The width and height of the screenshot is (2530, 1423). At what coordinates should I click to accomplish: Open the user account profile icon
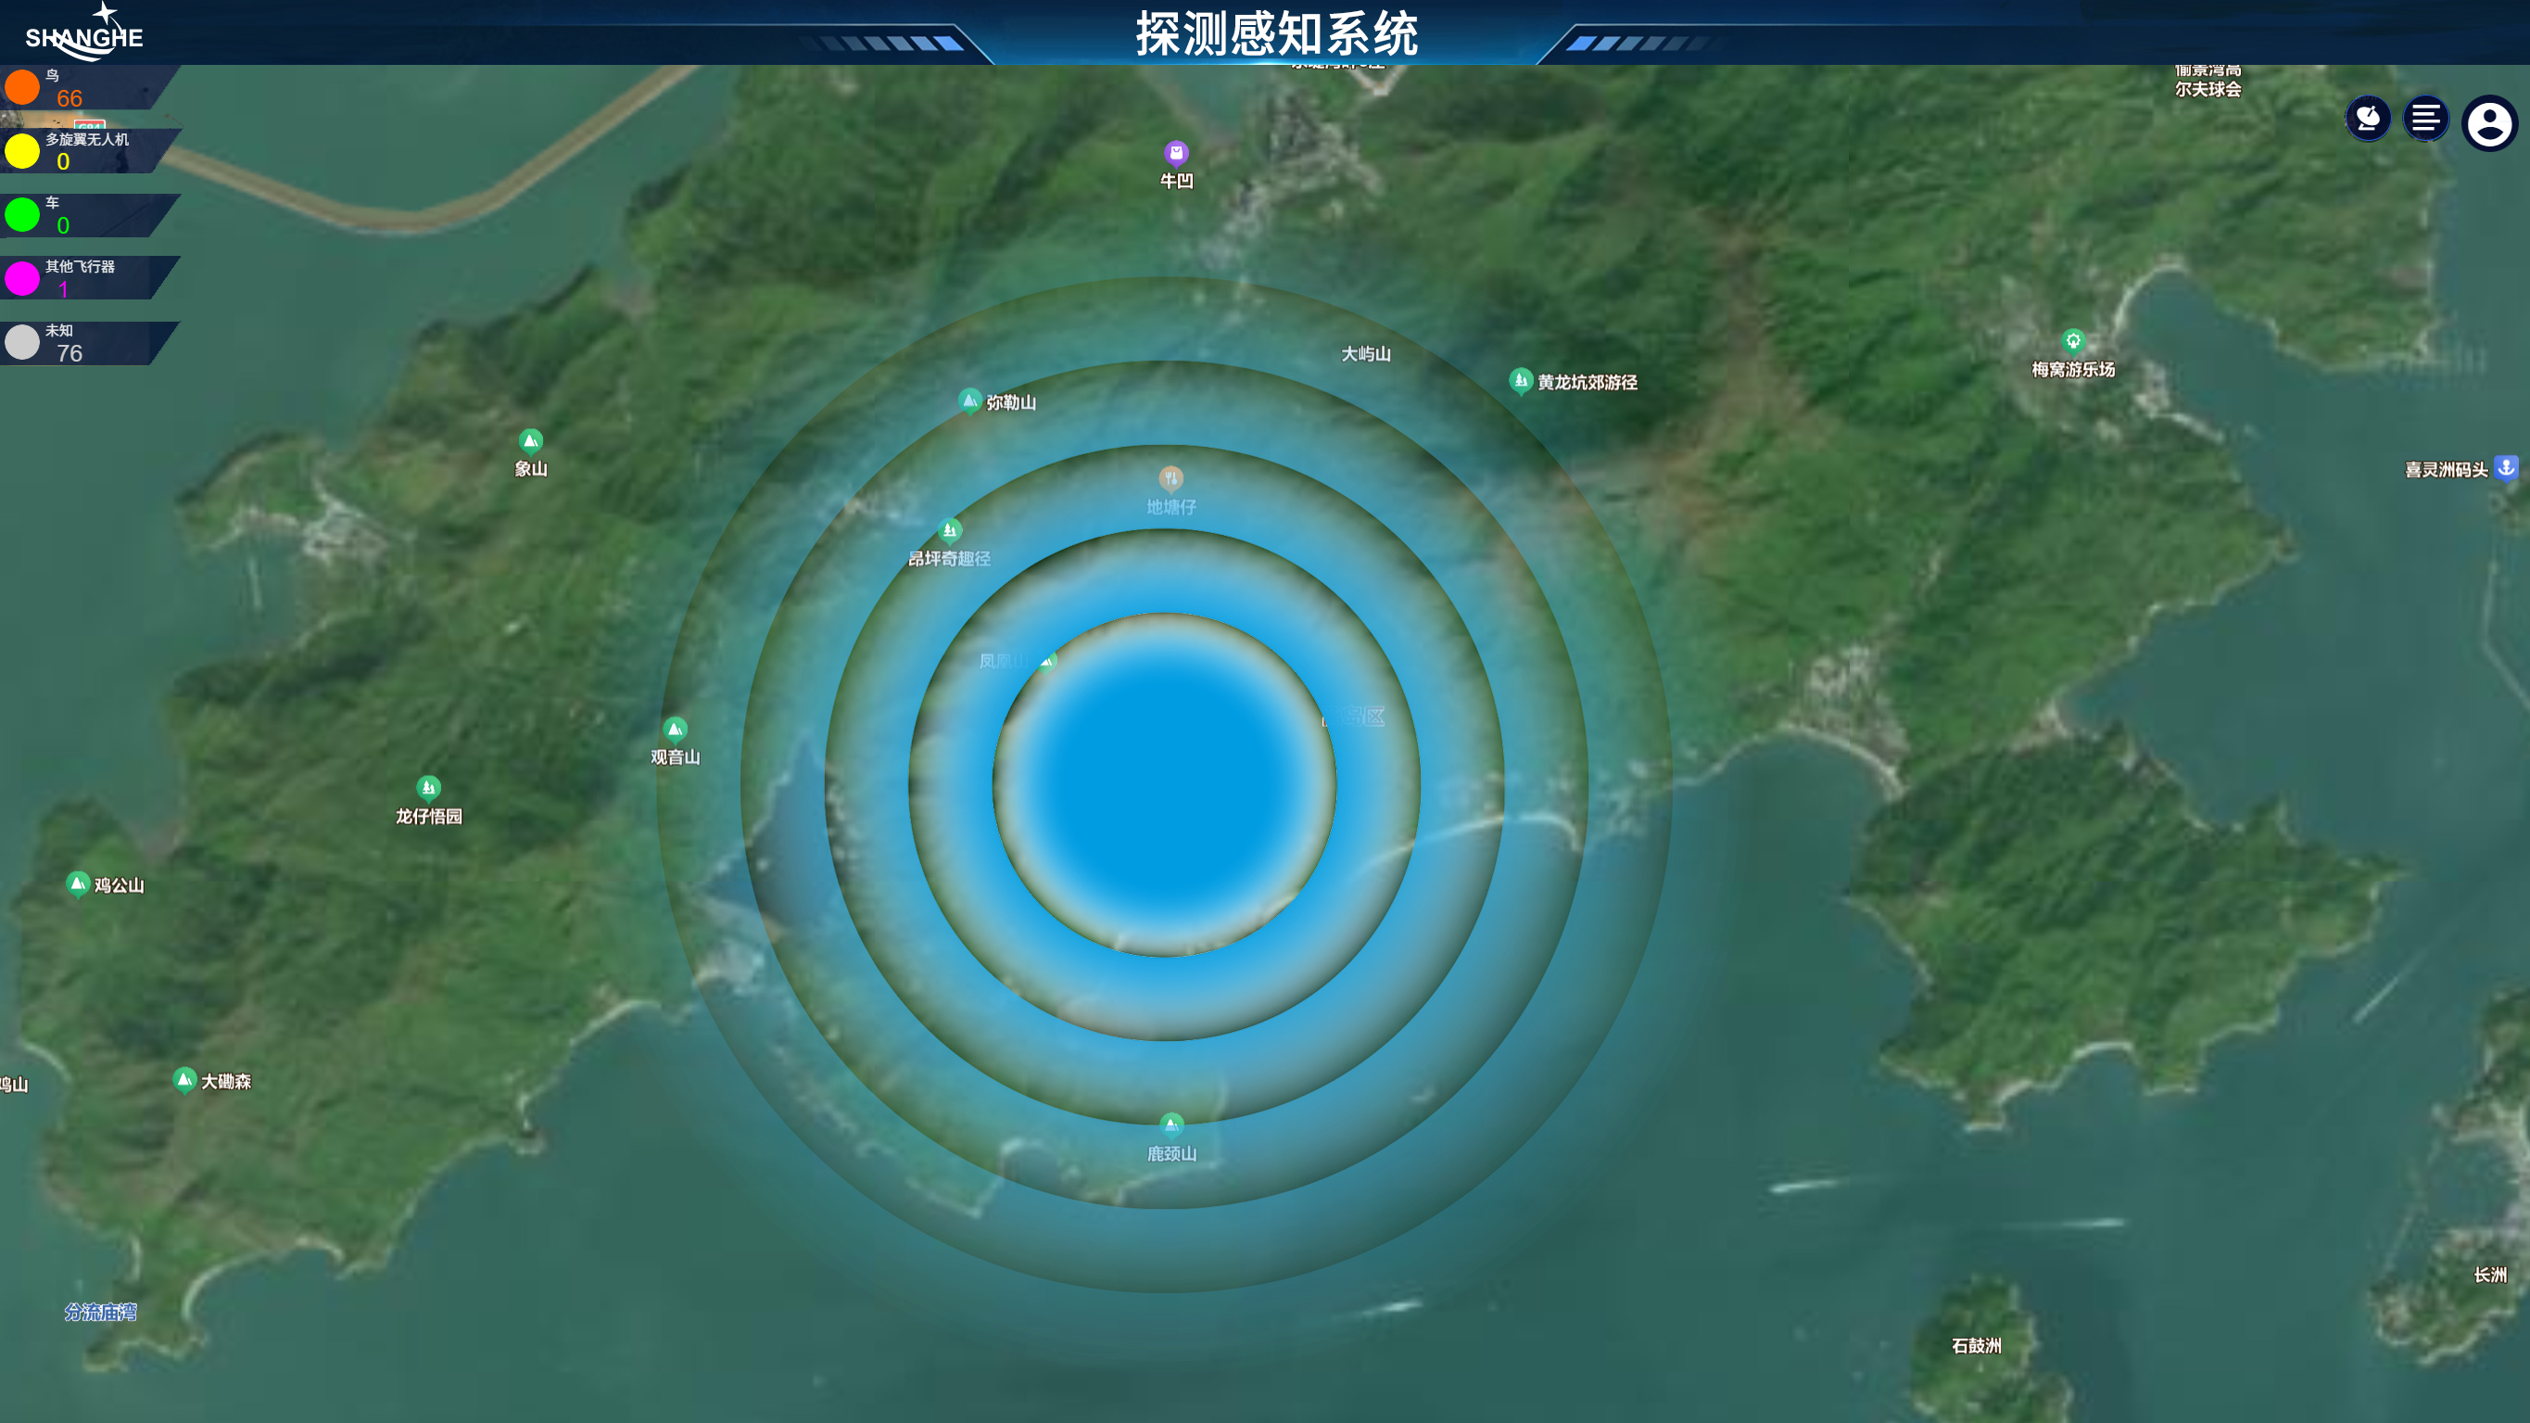point(2488,124)
